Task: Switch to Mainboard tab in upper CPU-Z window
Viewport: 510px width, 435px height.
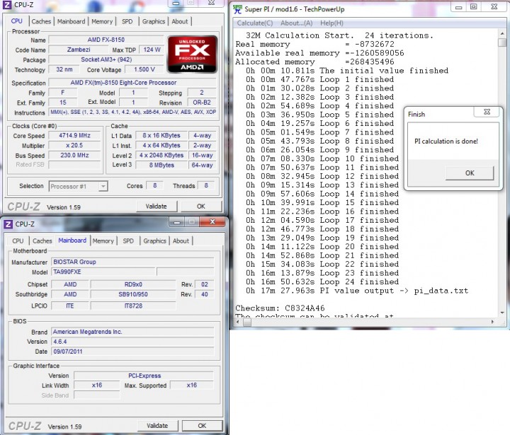Action: click(x=72, y=21)
